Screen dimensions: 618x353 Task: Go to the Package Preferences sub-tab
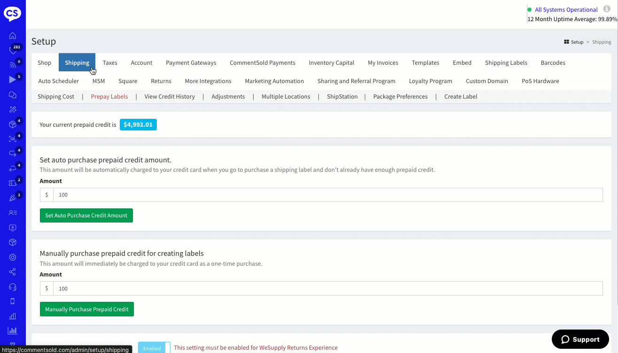(x=400, y=97)
